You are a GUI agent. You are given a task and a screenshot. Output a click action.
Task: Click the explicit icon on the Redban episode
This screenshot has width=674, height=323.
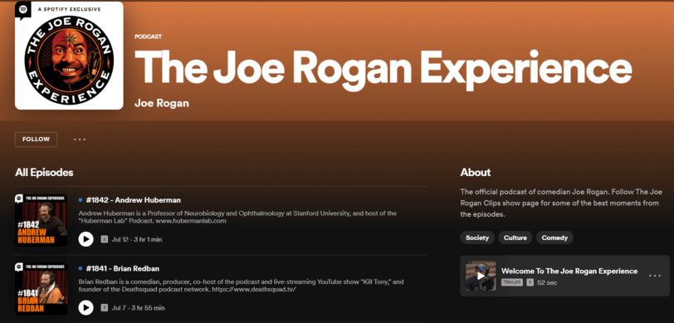(104, 307)
